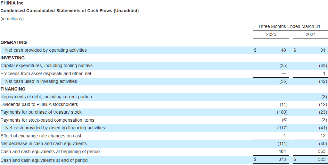Click the INVESTING section heading
The width and height of the screenshot is (328, 165).
point(12,58)
